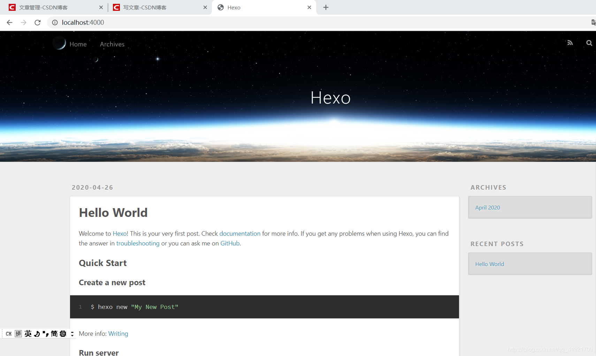Screen dimensions: 596x356
Task: Toggle the 英 English input mode
Action: point(28,334)
